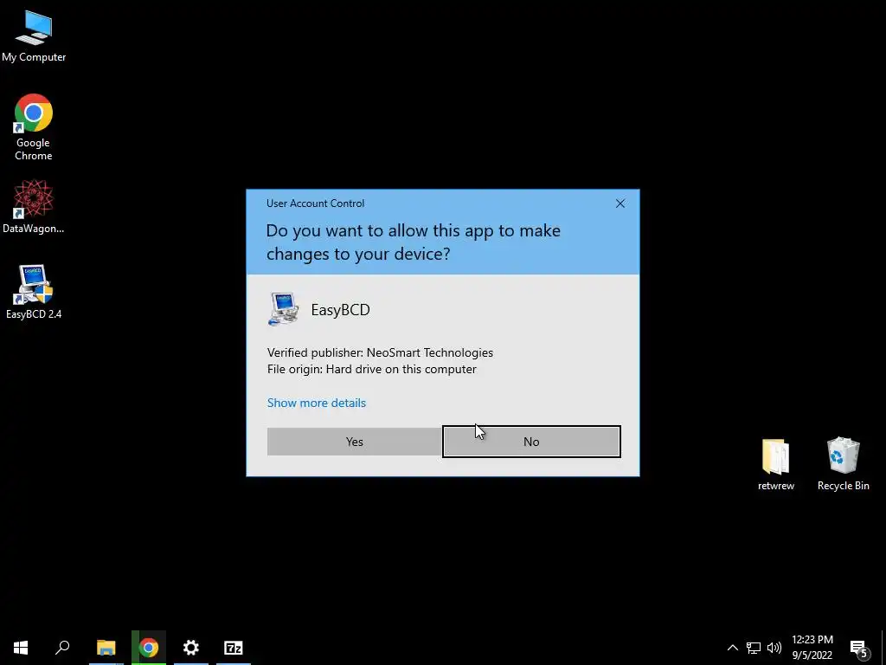Click Verified publisher NeoSmart Technologies text
886x665 pixels.
point(380,352)
